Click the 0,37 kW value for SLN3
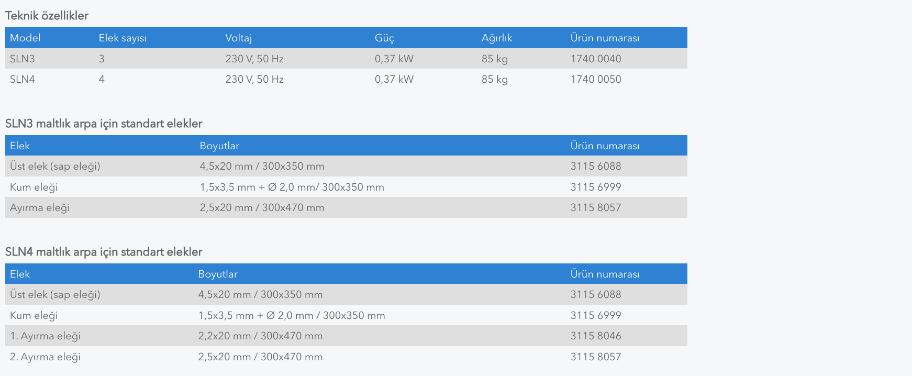Viewport: 912px width, 376px height. click(394, 59)
